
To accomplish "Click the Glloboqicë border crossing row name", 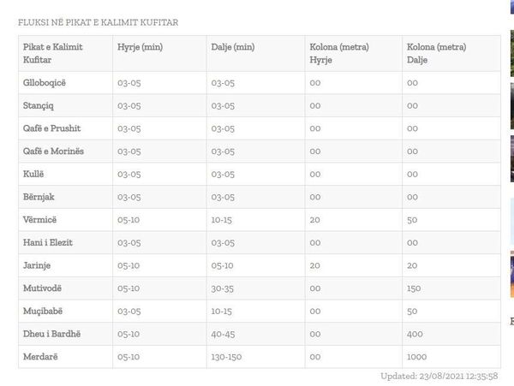I will pyautogui.click(x=45, y=83).
